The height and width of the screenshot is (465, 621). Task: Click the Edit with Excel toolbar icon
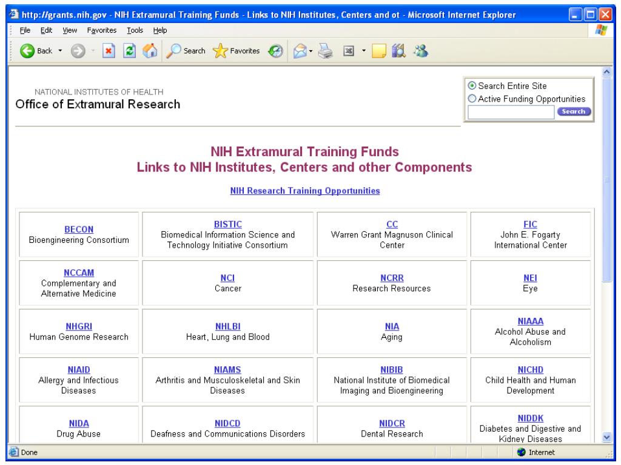349,51
